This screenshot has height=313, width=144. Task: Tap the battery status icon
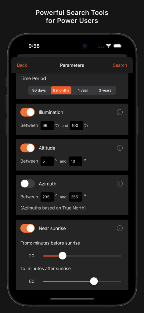pyautogui.click(x=118, y=46)
